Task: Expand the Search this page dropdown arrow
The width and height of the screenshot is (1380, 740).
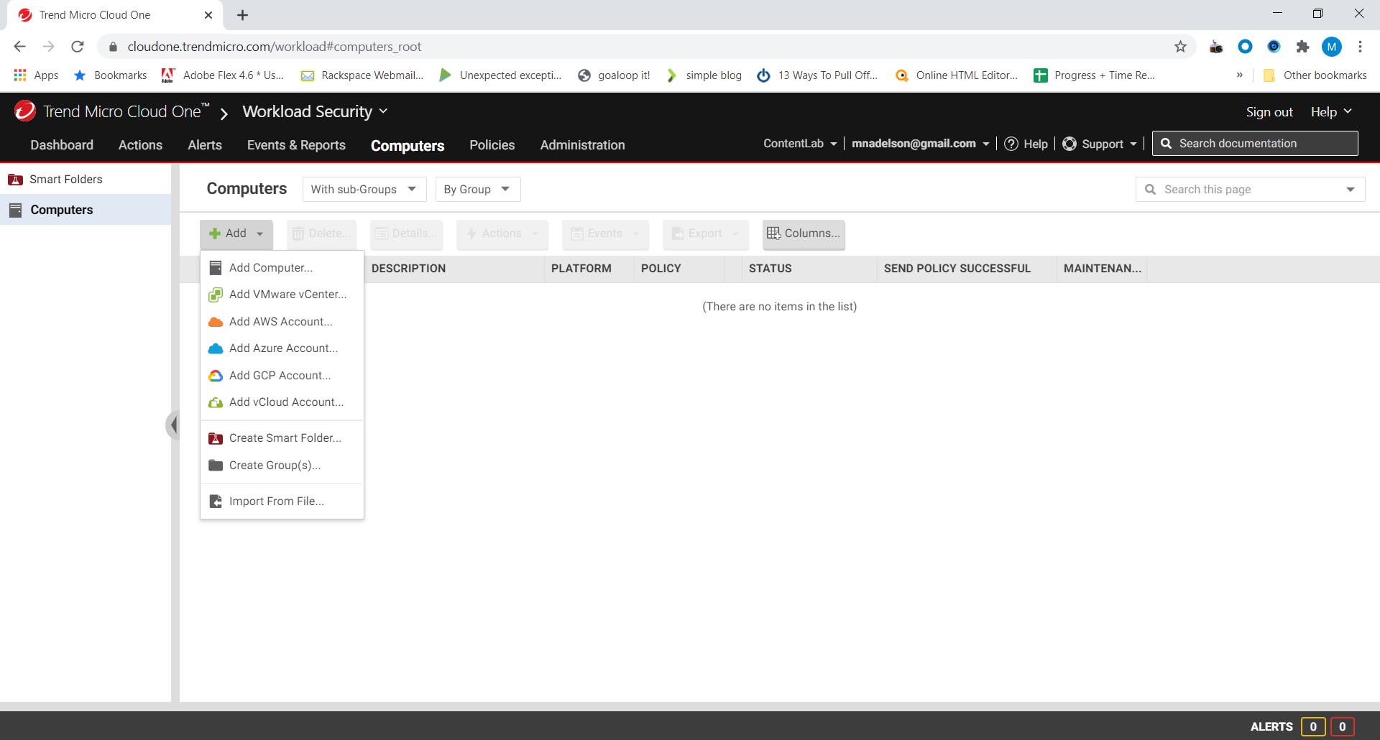Action: click(1351, 190)
